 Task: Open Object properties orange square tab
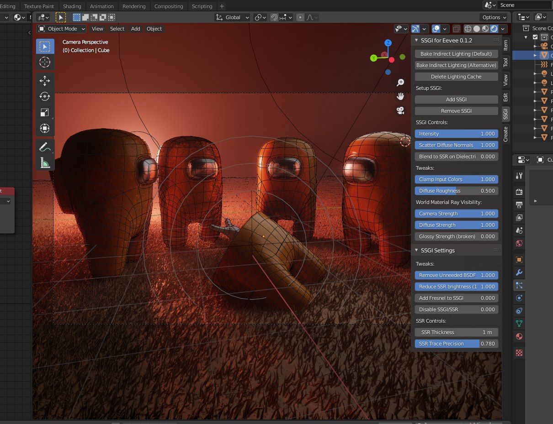(x=519, y=260)
